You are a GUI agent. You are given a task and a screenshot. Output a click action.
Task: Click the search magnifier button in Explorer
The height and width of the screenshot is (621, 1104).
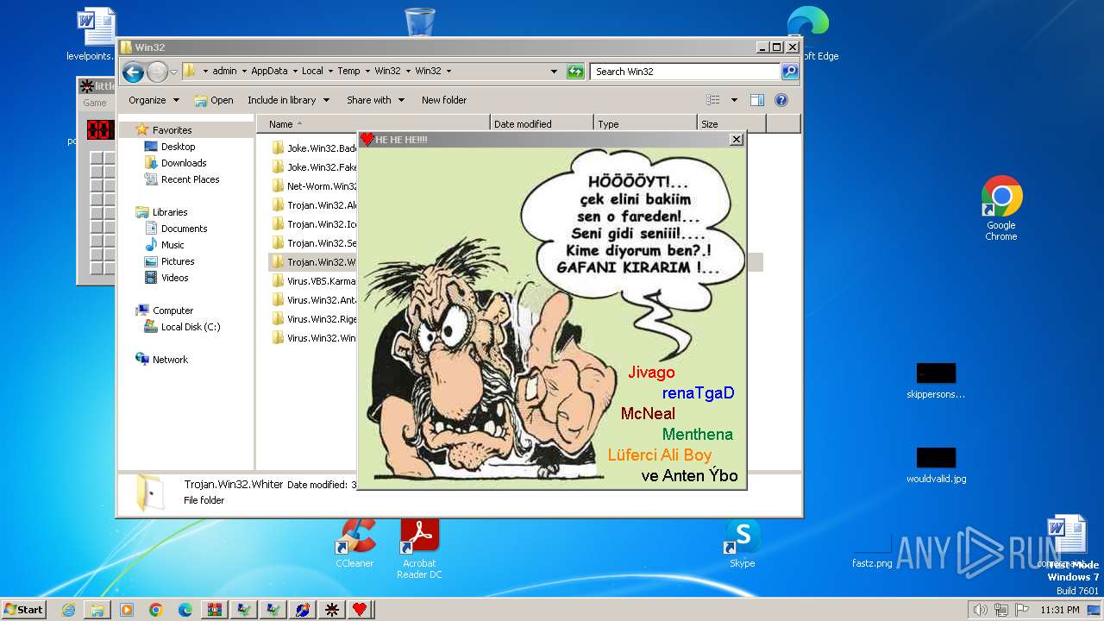[x=790, y=72]
